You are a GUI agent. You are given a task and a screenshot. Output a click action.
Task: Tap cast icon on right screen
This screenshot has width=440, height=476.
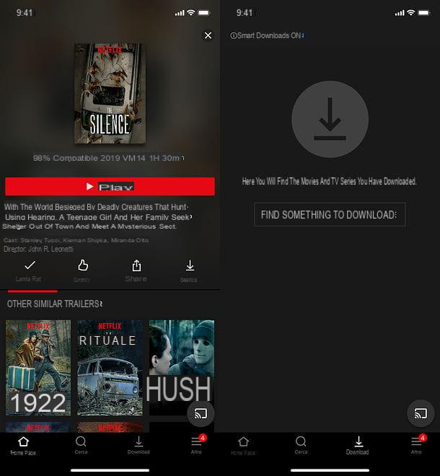[x=421, y=413]
